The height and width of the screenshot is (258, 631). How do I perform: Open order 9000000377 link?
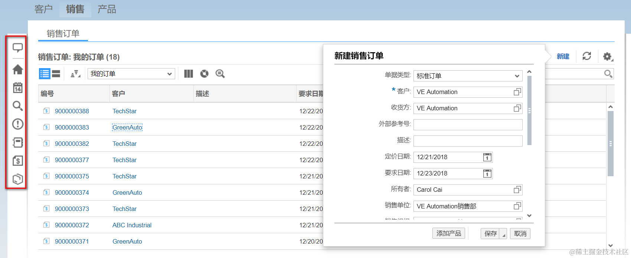(x=72, y=160)
